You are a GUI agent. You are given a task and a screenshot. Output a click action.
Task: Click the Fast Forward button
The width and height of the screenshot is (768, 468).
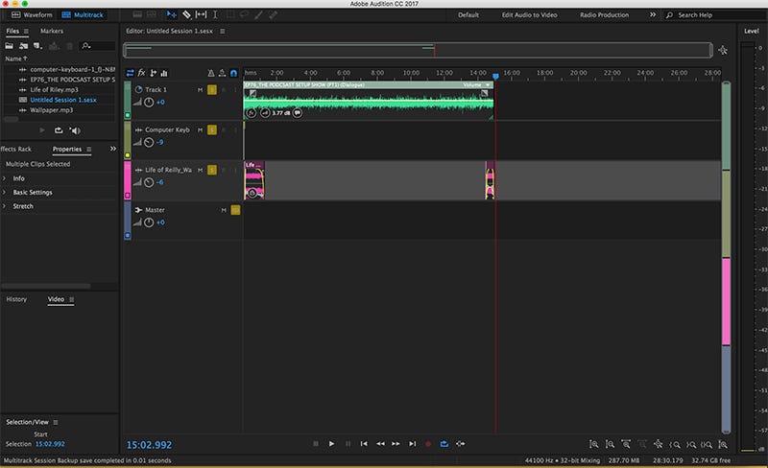click(396, 443)
